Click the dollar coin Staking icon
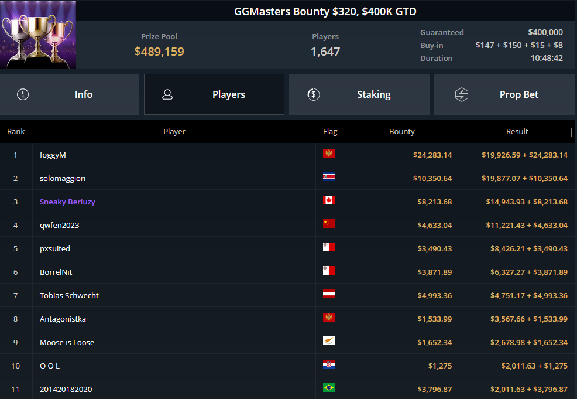This screenshot has height=399, width=577. click(x=314, y=94)
